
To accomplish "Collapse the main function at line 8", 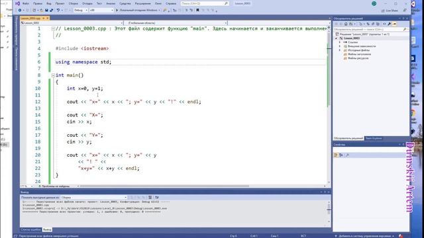I will pos(53,75).
